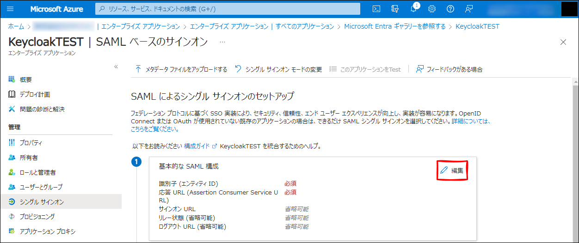Click シングル サインオン モードの変更

pyautogui.click(x=278, y=69)
